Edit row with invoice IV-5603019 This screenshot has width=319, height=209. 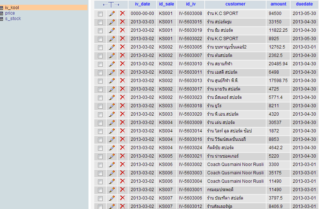[112, 30]
